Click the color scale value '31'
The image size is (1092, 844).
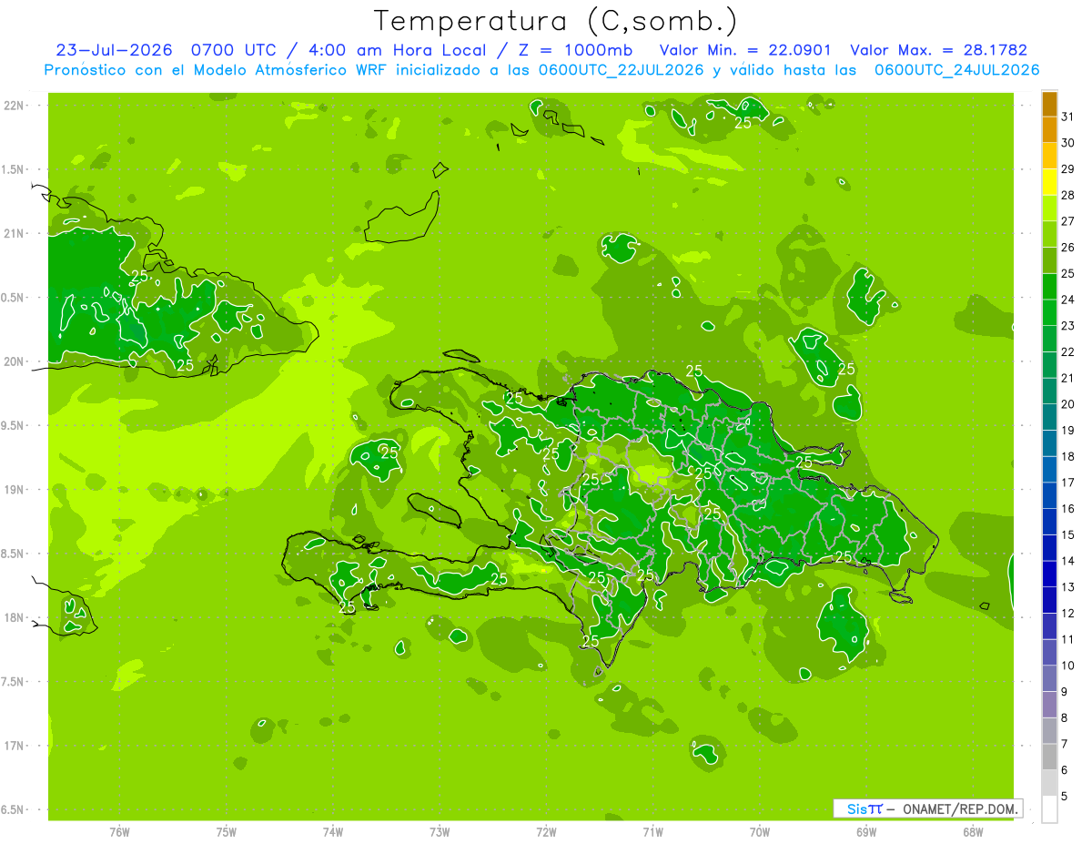(1068, 117)
